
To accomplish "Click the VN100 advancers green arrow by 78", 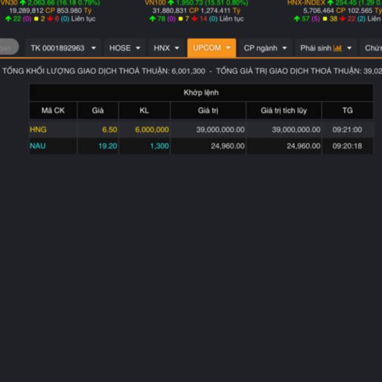I will click(153, 18).
